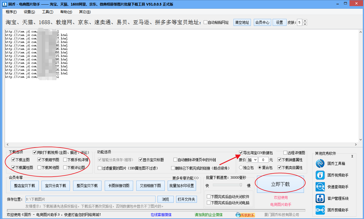Enable 下载评论图 checkbox

coord(65,168)
